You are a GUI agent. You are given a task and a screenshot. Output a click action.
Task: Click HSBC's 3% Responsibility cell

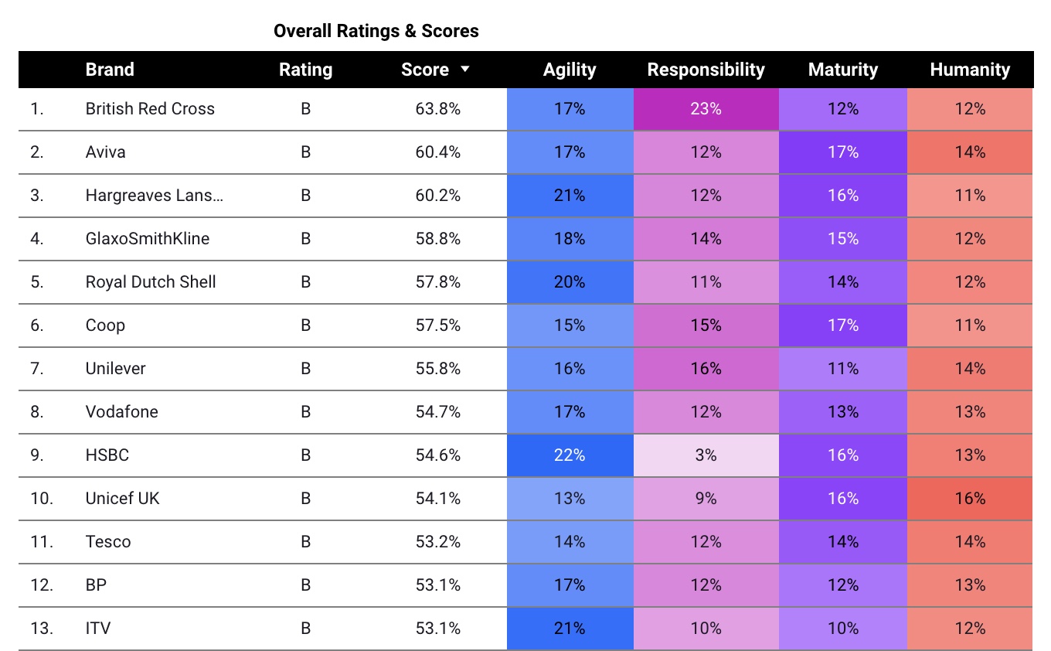(706, 455)
